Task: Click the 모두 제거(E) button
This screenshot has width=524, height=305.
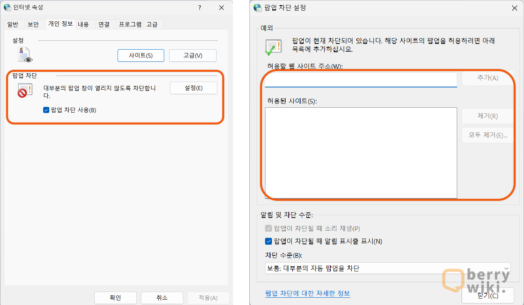Action: [x=487, y=135]
